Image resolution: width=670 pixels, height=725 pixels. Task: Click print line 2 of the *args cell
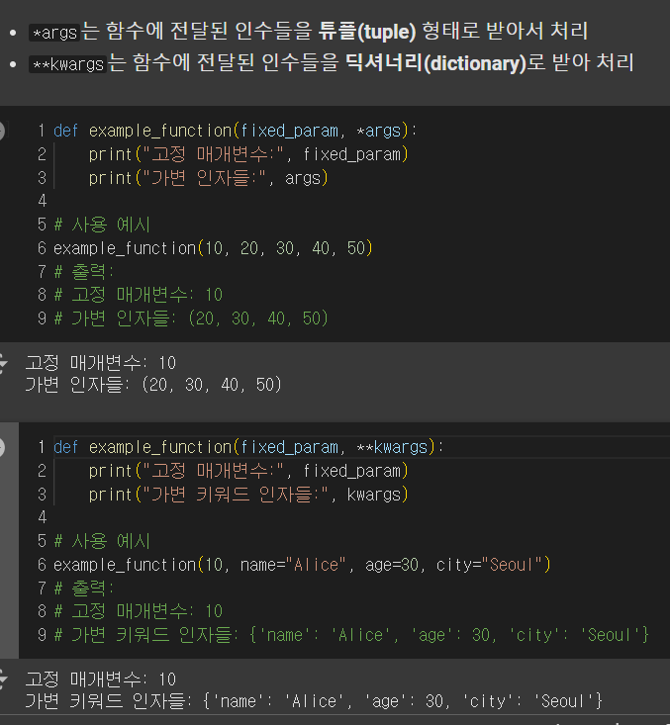coord(248,154)
